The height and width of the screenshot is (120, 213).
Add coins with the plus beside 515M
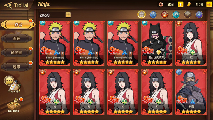[180, 4]
